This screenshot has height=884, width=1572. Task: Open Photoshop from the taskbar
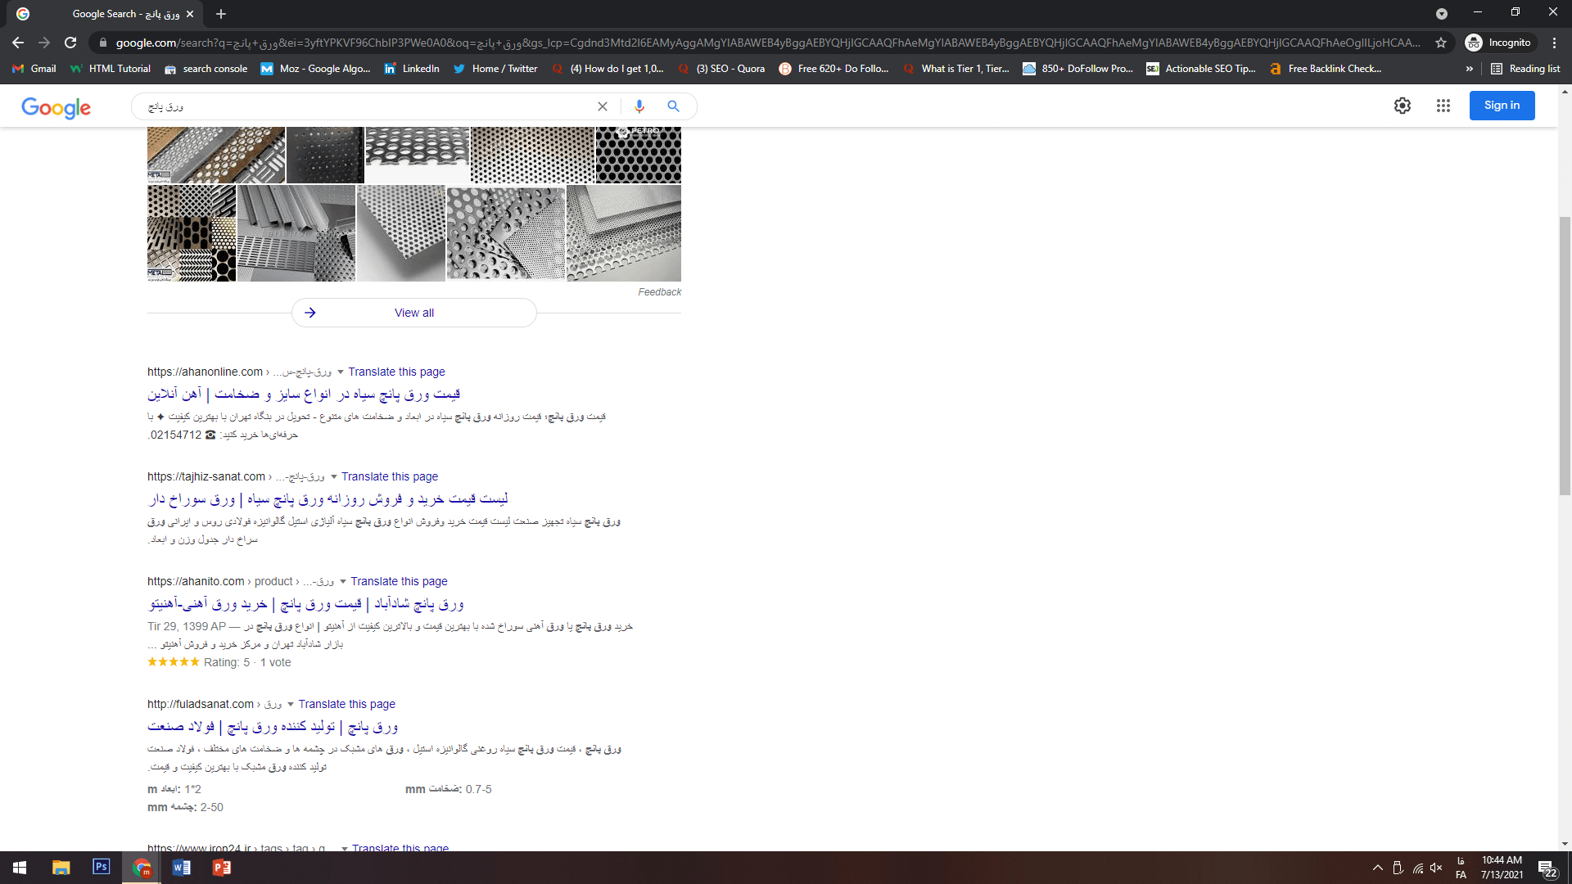tap(101, 868)
